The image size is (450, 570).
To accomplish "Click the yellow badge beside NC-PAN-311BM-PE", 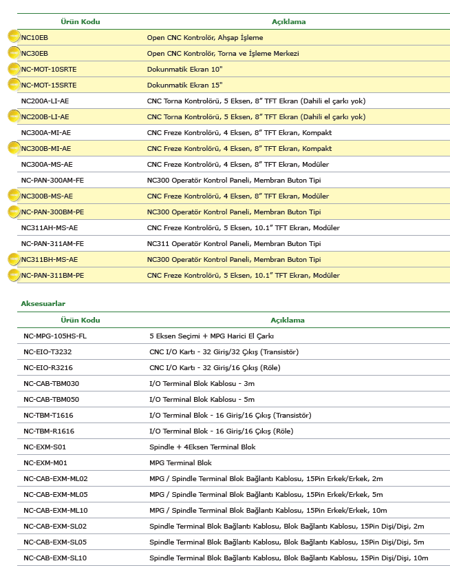I will pyautogui.click(x=14, y=274).
